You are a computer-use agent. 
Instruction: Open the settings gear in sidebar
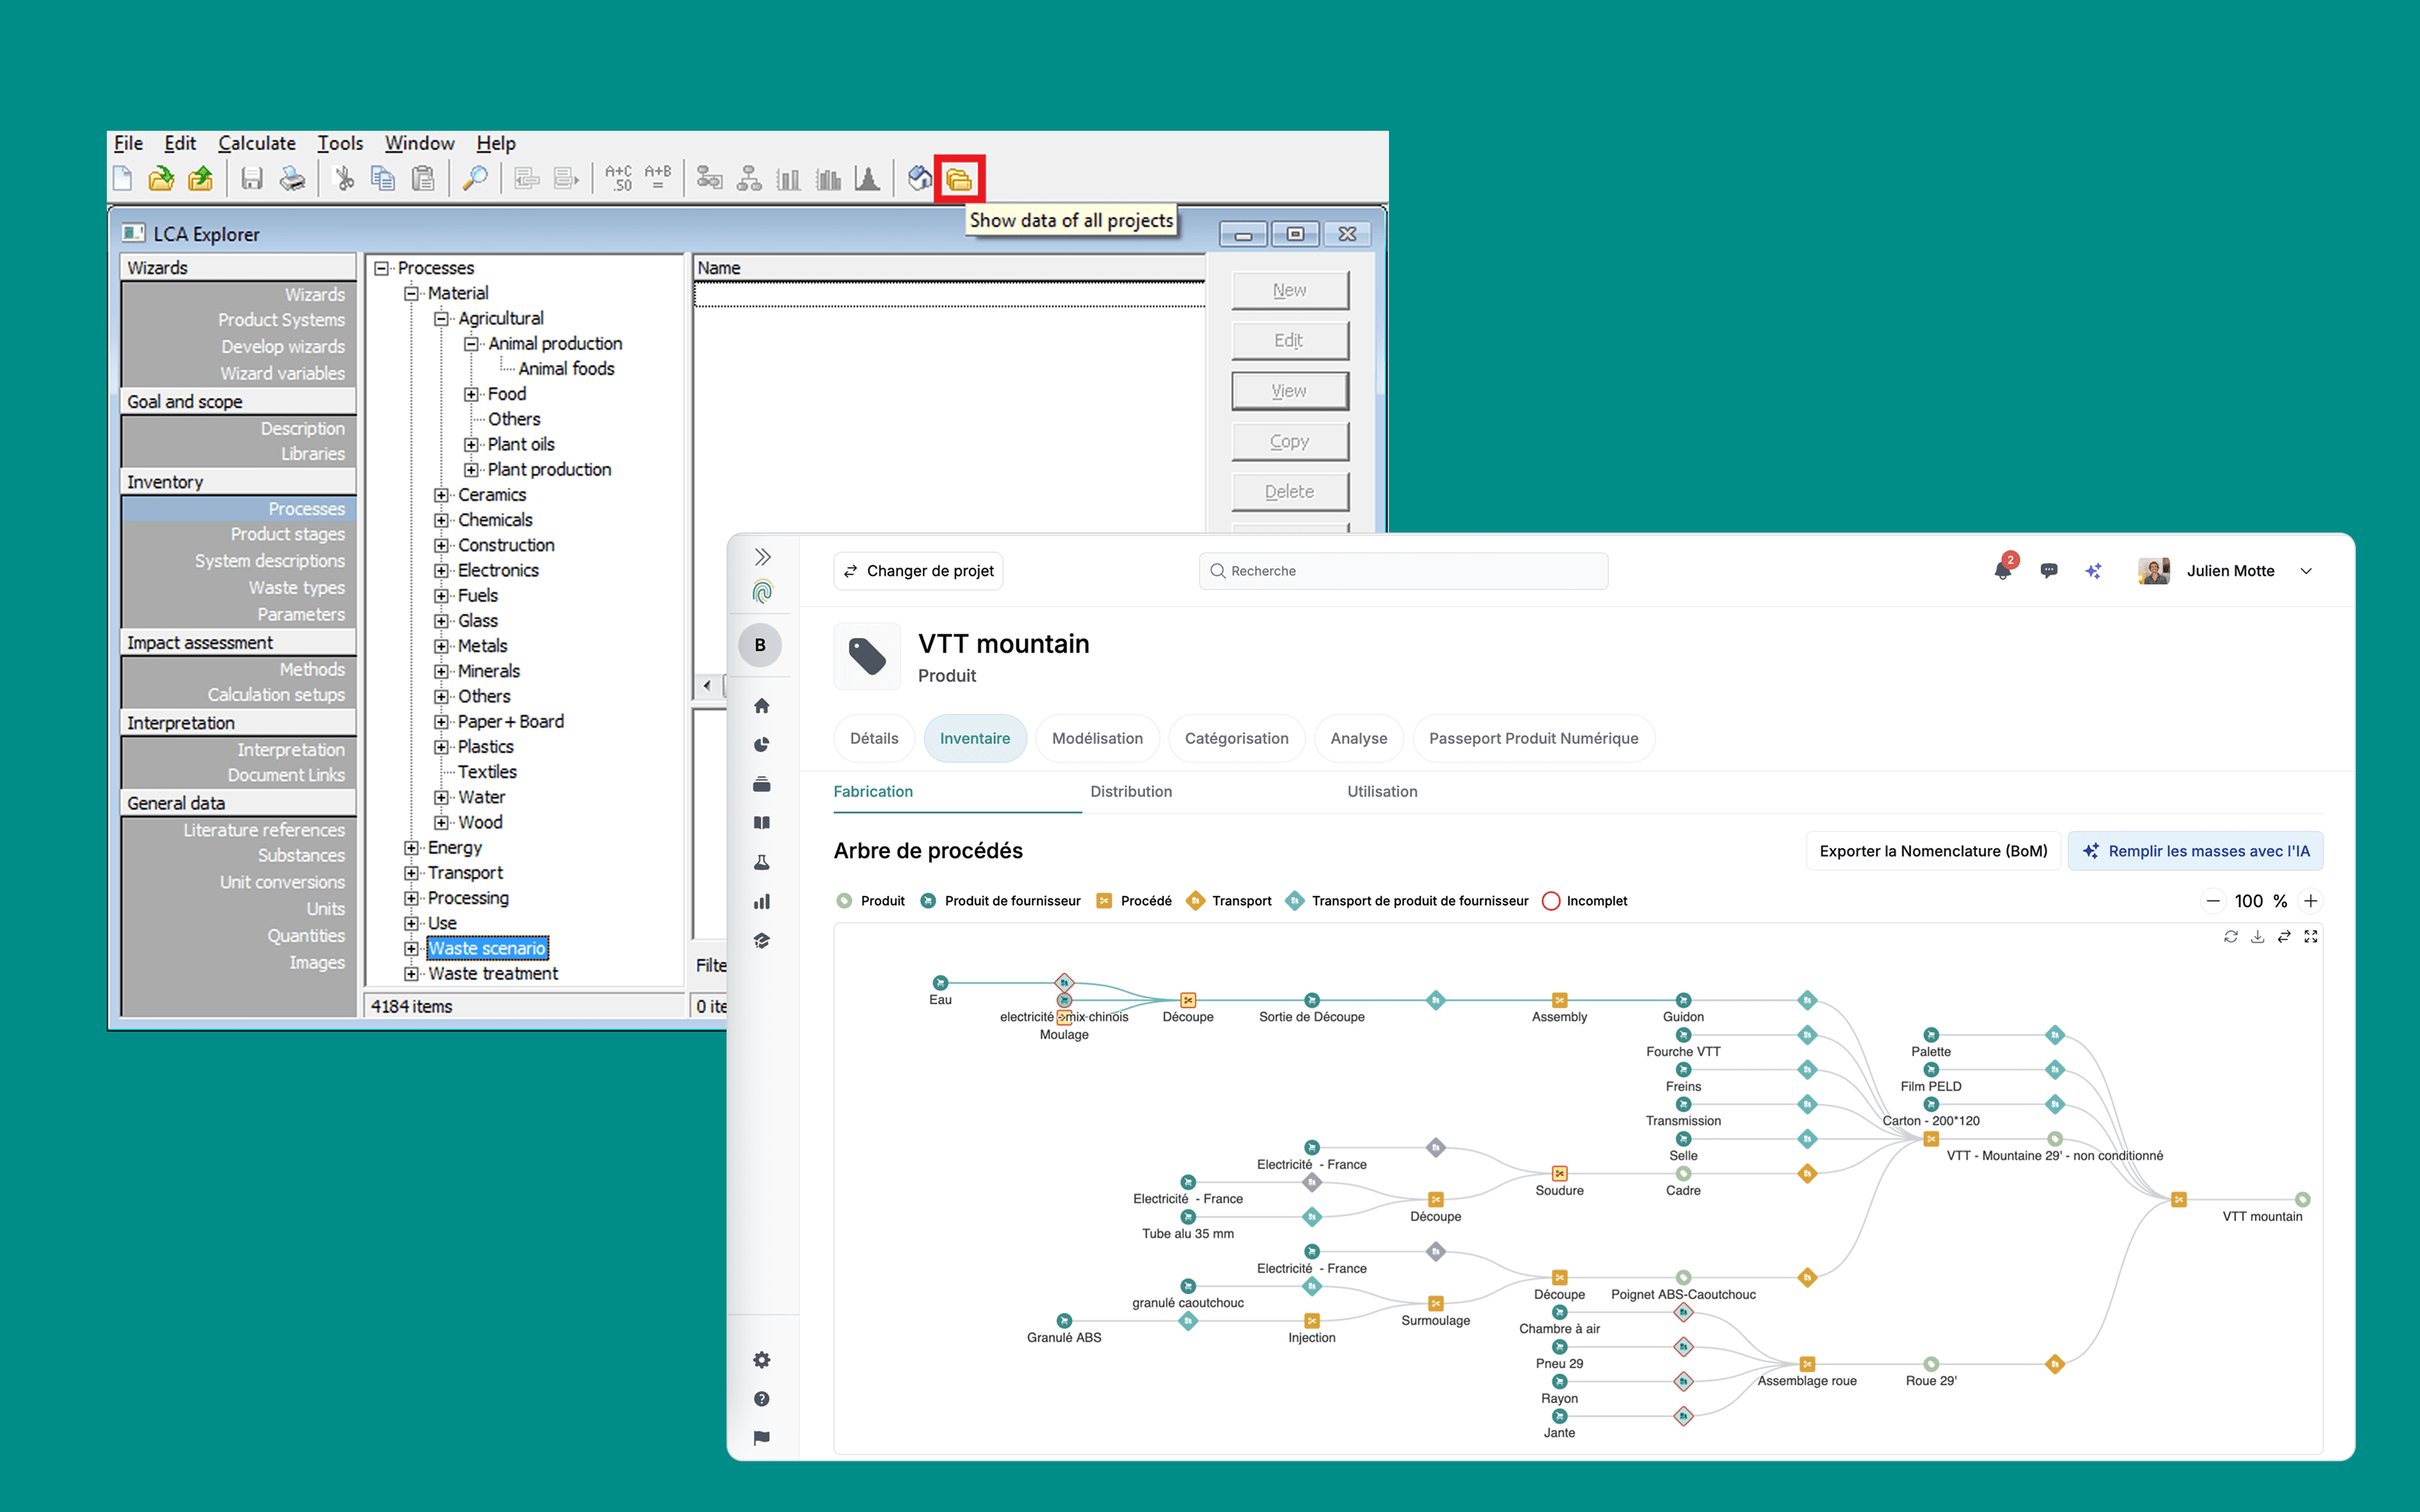762,1360
